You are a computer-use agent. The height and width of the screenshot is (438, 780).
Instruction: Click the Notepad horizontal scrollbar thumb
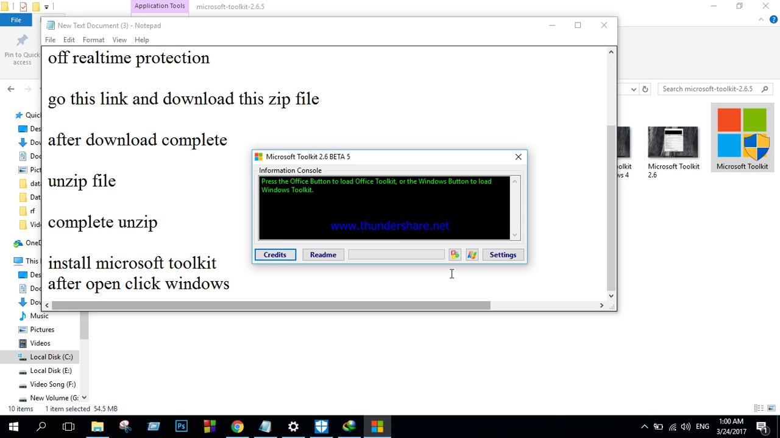point(271,305)
